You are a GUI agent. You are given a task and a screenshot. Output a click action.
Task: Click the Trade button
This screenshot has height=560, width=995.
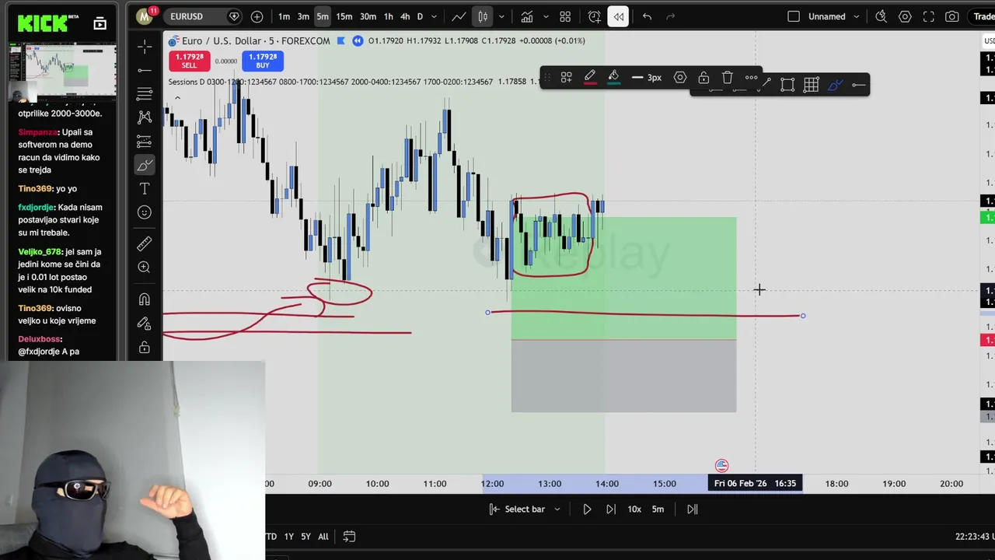[983, 16]
